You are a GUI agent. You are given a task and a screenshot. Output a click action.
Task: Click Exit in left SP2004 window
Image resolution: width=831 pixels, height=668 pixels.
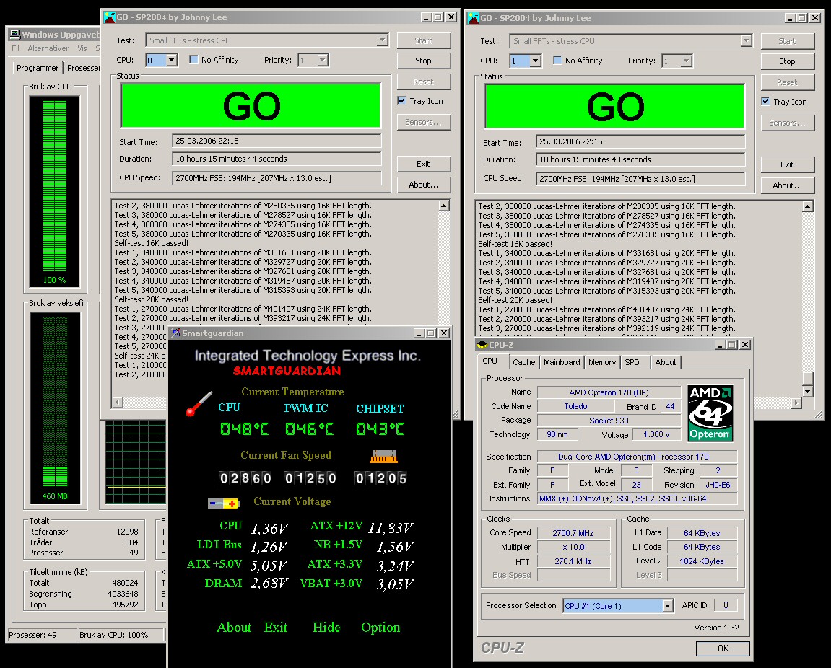coord(424,164)
